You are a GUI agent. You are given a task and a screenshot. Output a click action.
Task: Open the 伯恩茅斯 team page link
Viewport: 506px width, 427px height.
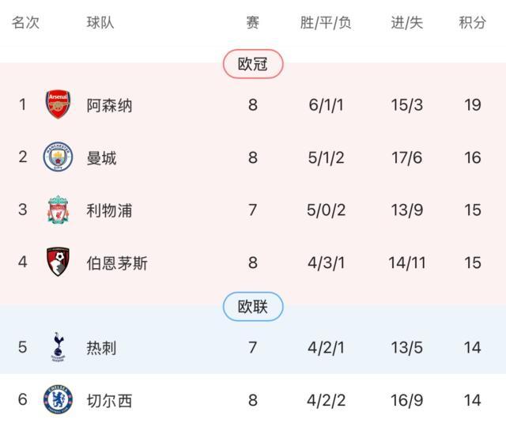[x=117, y=263]
